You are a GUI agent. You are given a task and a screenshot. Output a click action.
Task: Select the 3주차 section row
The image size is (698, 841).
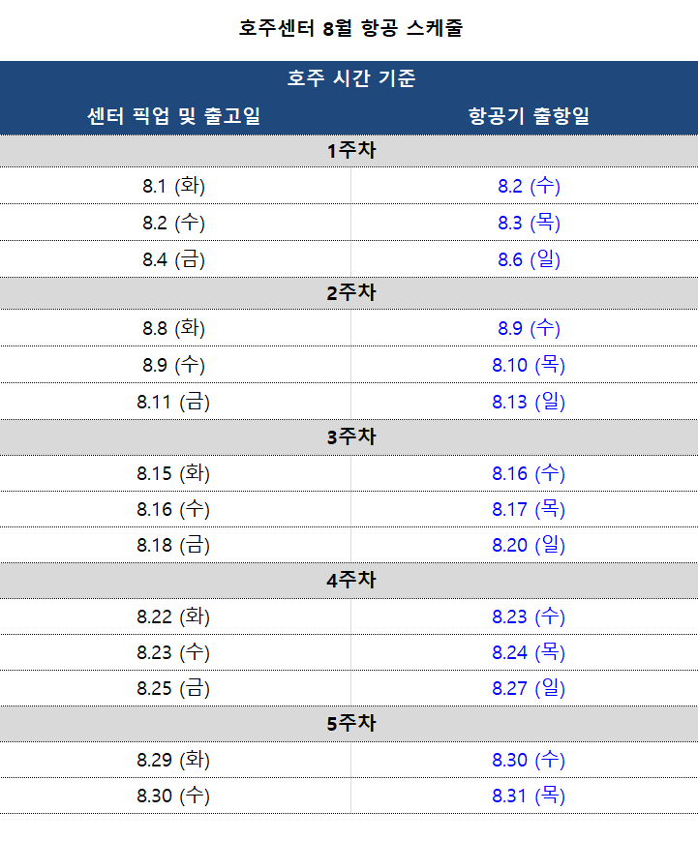point(349,437)
